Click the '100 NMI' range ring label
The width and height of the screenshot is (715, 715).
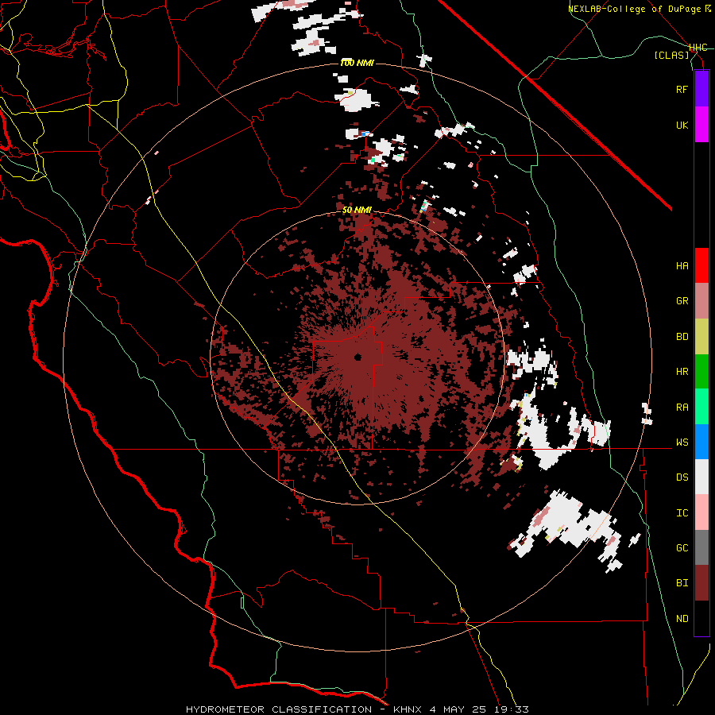[357, 63]
